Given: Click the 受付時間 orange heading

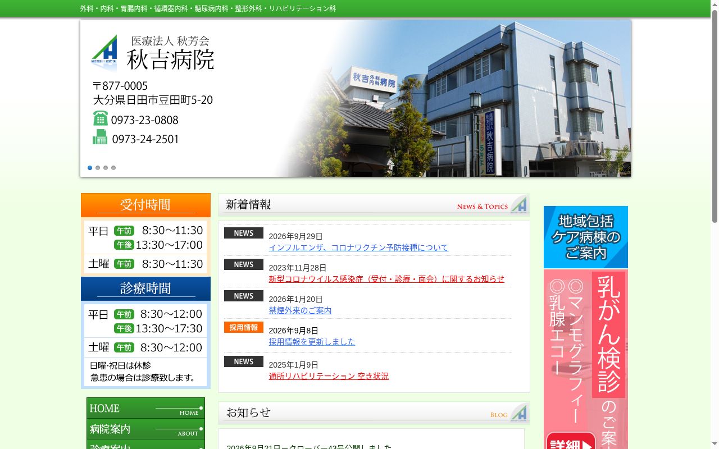Looking at the screenshot, I should 145,205.
